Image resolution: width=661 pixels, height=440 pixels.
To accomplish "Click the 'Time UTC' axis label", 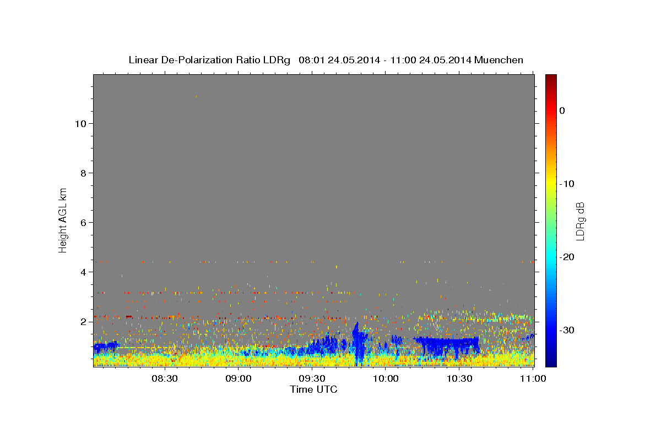I will [313, 389].
